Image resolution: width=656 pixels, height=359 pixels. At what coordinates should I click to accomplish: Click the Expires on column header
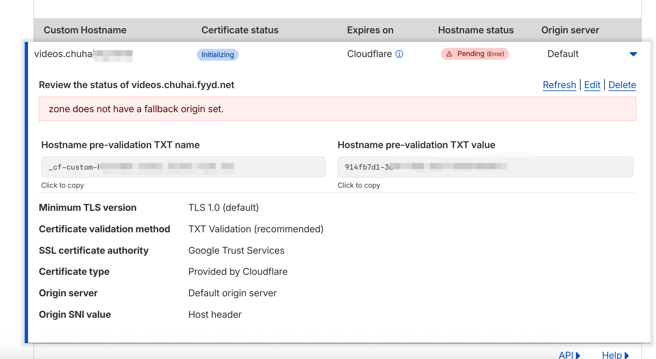tap(370, 30)
